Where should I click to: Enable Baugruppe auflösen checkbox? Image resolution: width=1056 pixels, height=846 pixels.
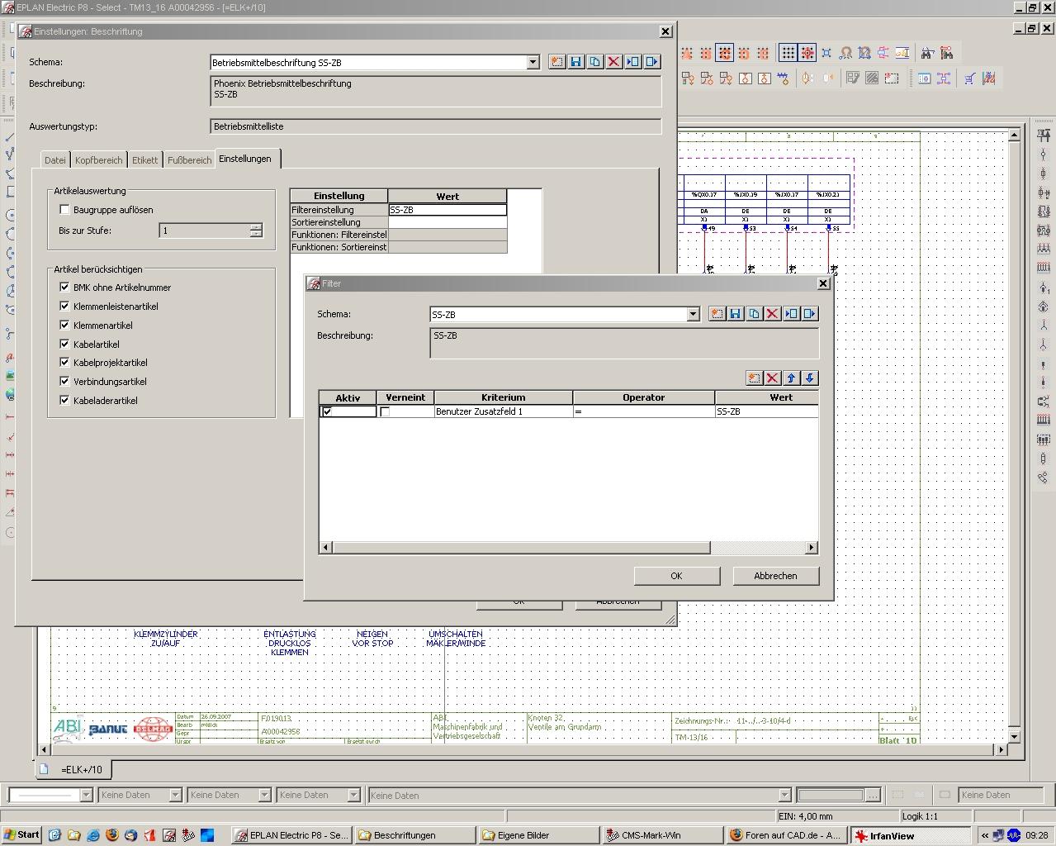[x=65, y=210]
